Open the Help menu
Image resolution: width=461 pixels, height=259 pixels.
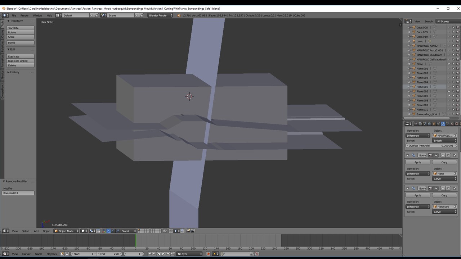pos(49,15)
